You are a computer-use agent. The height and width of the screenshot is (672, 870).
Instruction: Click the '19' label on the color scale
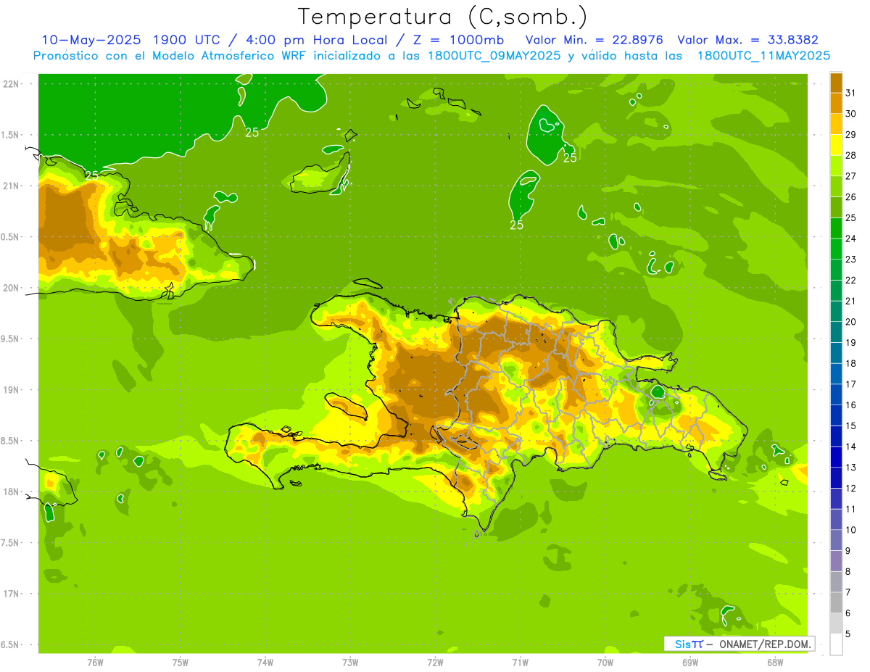click(x=851, y=342)
